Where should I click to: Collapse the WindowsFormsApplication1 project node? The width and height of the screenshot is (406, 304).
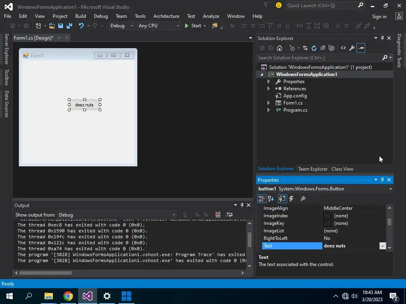(262, 74)
